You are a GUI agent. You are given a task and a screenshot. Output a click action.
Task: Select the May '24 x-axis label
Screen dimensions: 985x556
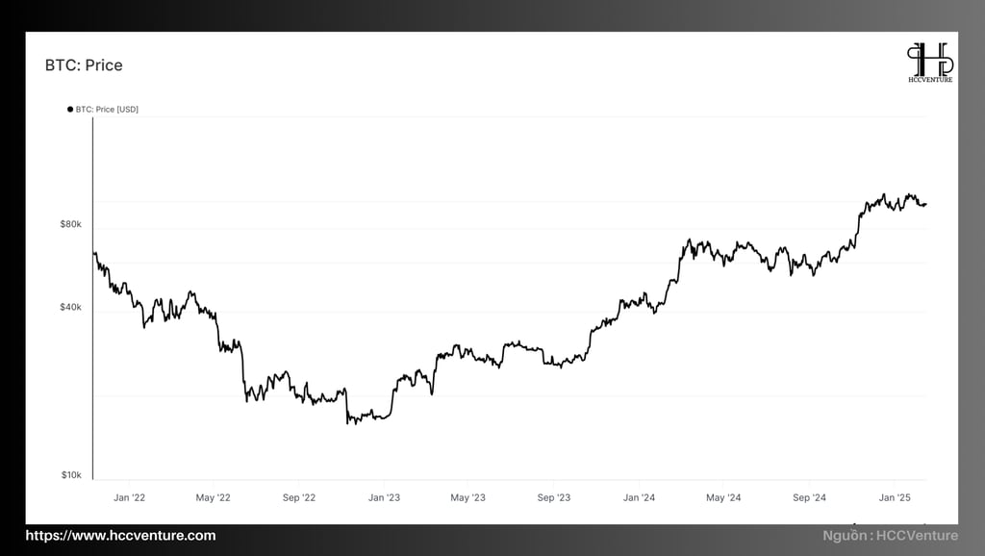[723, 497]
